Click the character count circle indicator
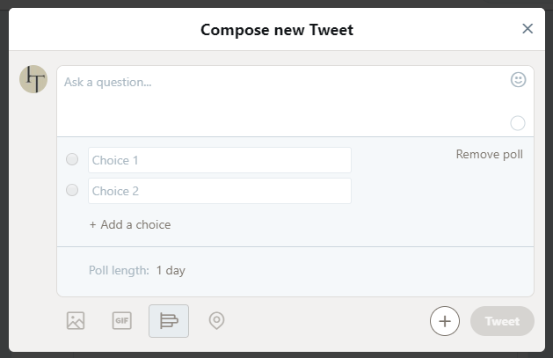 coord(517,123)
